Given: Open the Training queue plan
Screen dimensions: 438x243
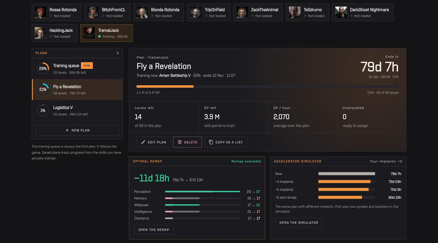Looking at the screenshot, I should 77,69.
